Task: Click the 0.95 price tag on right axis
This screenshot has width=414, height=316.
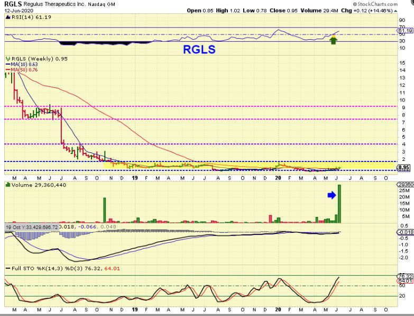Action: pos(404,168)
